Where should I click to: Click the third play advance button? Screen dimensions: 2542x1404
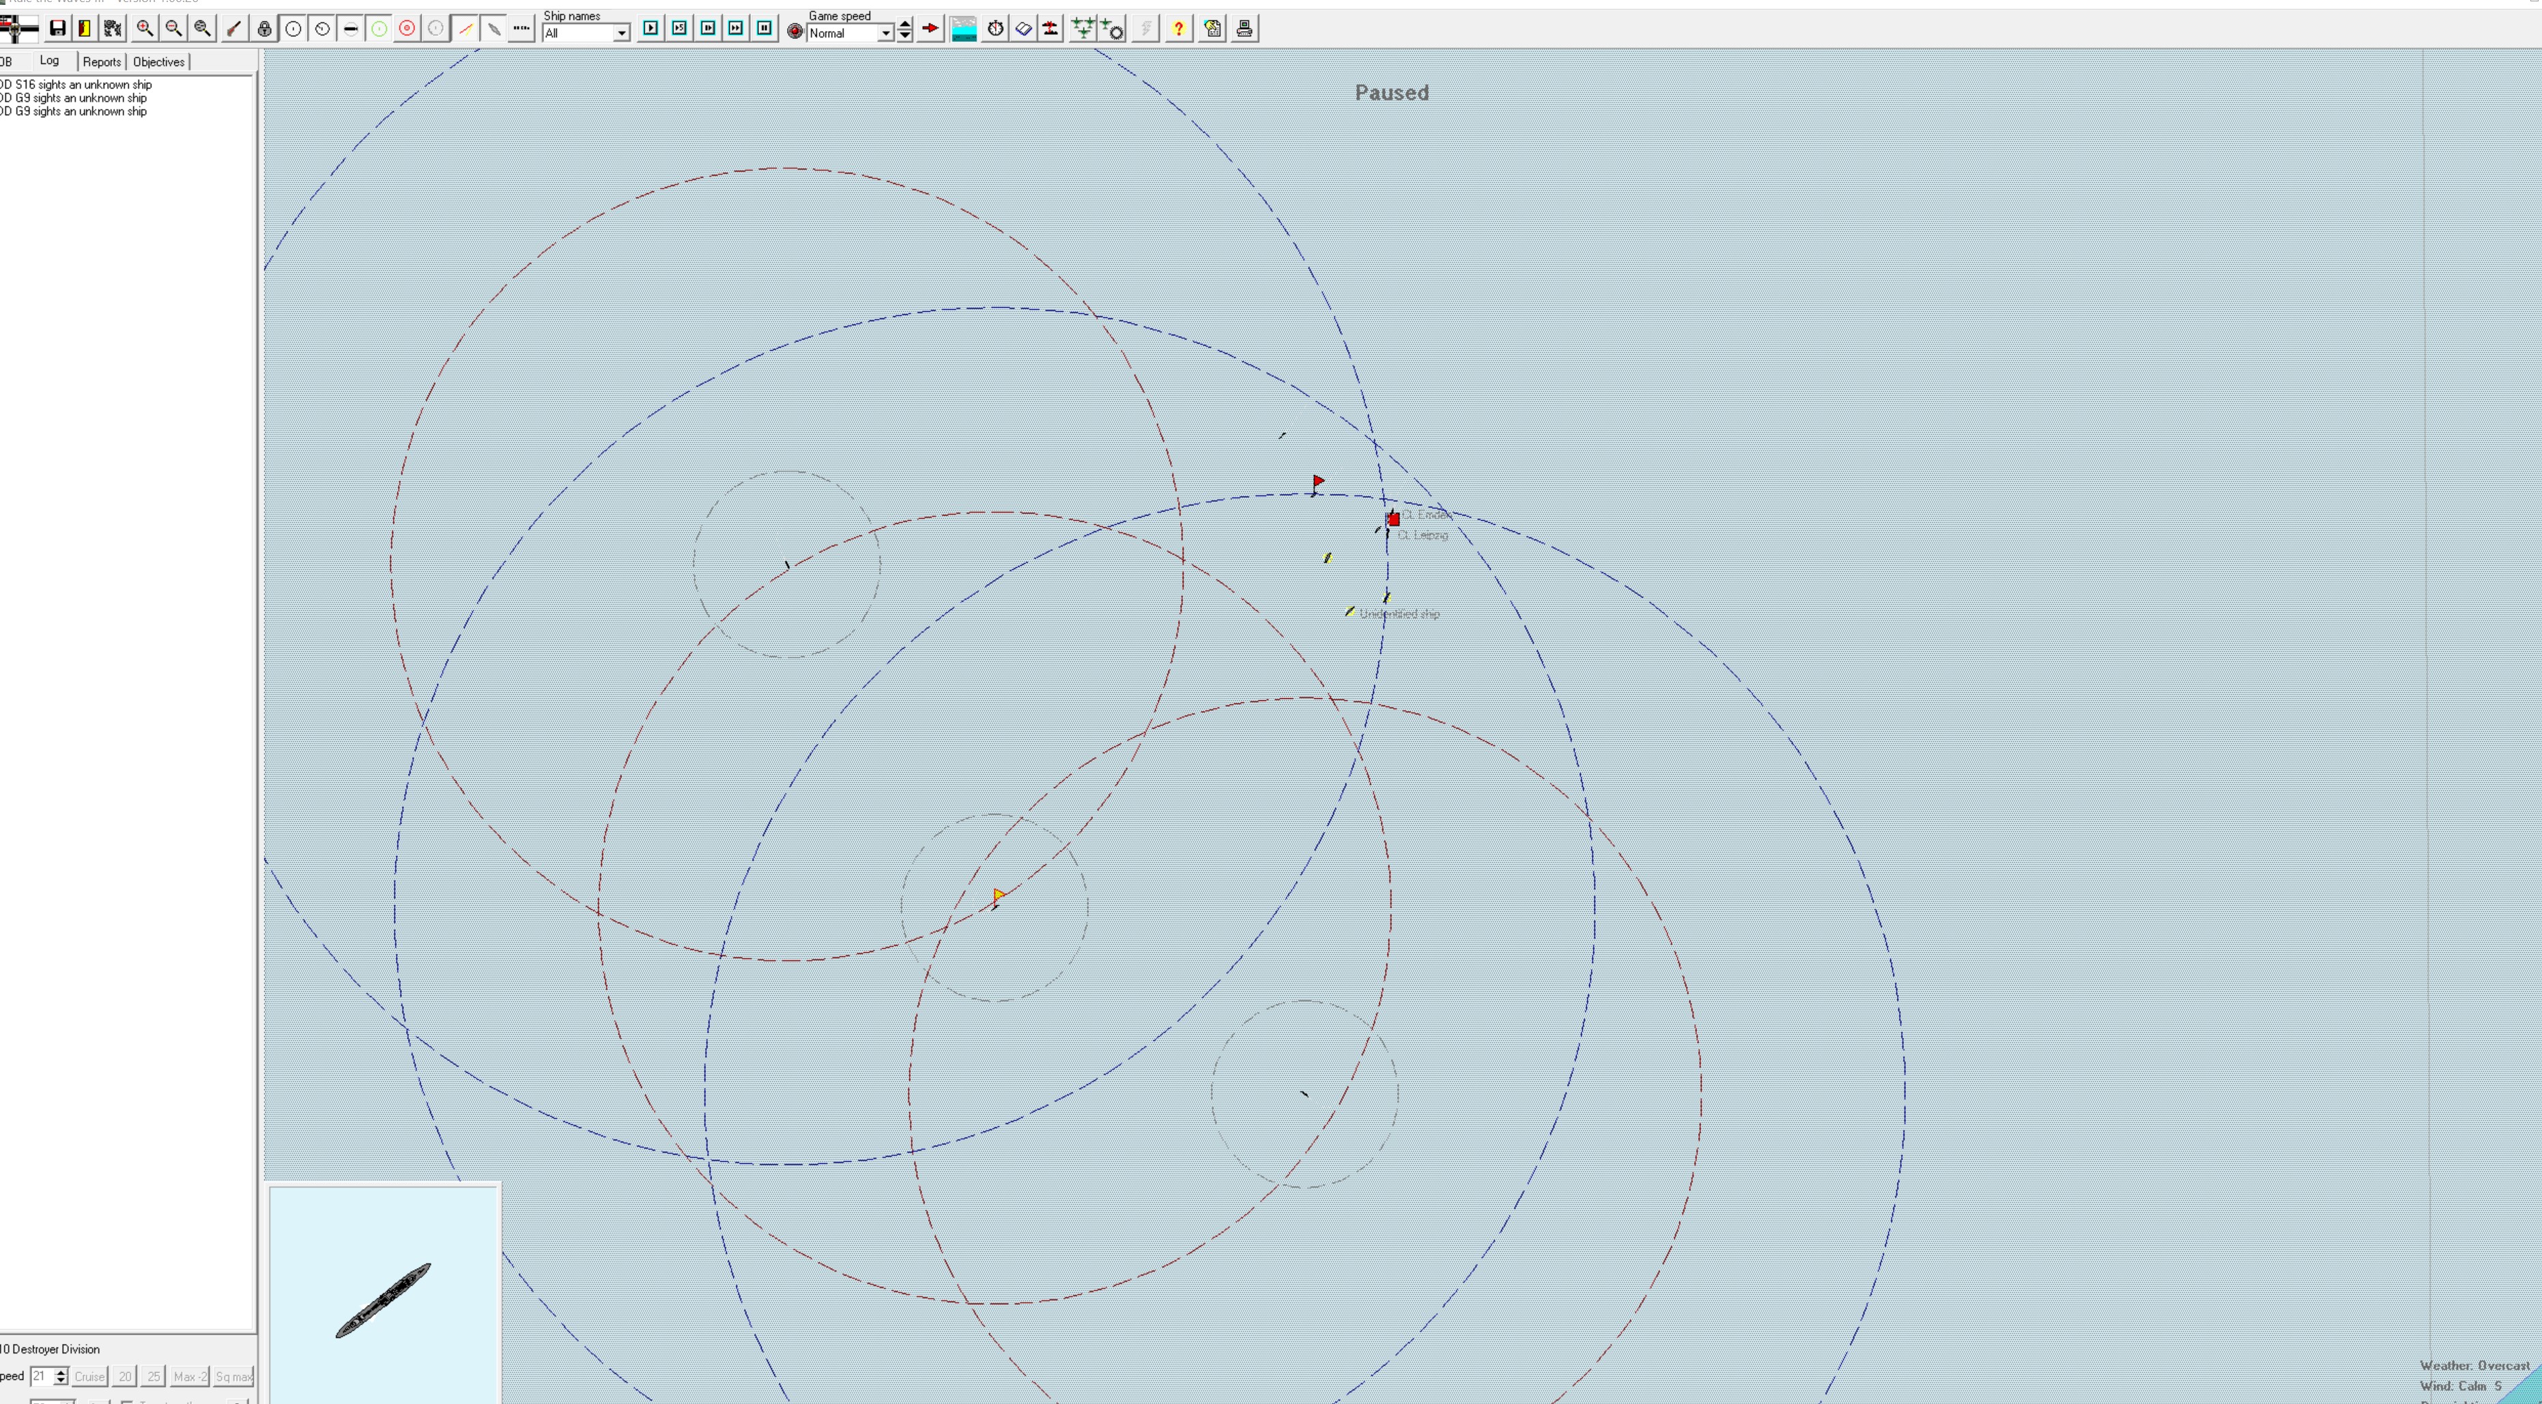(x=708, y=29)
